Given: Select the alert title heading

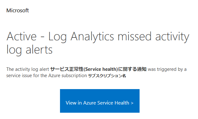Looking at the screenshot, I should (x=98, y=43).
